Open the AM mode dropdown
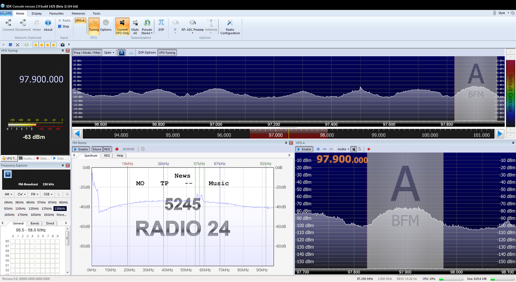The width and height of the screenshot is (516, 282). click(x=8, y=194)
